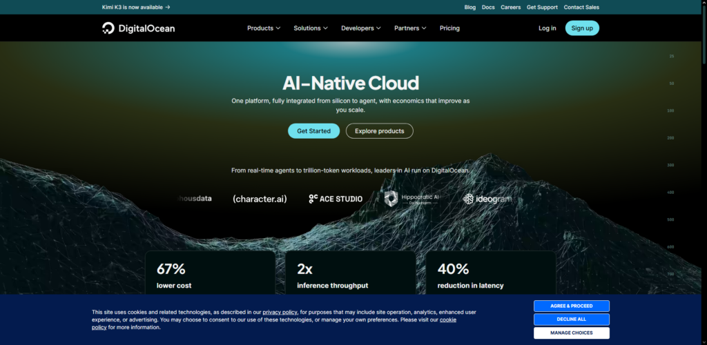The height and width of the screenshot is (345, 707).
Task: Click Get Support in top bar
Action: pos(542,7)
